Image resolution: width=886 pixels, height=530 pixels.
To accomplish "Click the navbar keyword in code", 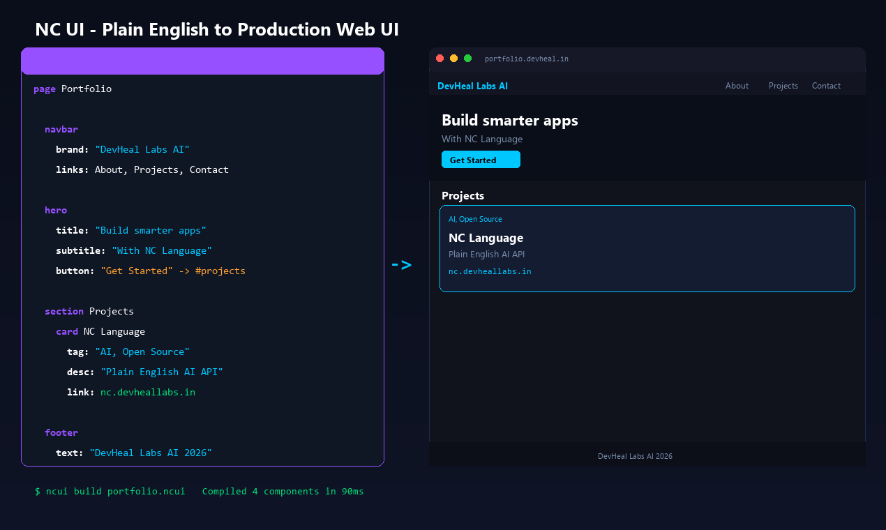I will tap(61, 130).
